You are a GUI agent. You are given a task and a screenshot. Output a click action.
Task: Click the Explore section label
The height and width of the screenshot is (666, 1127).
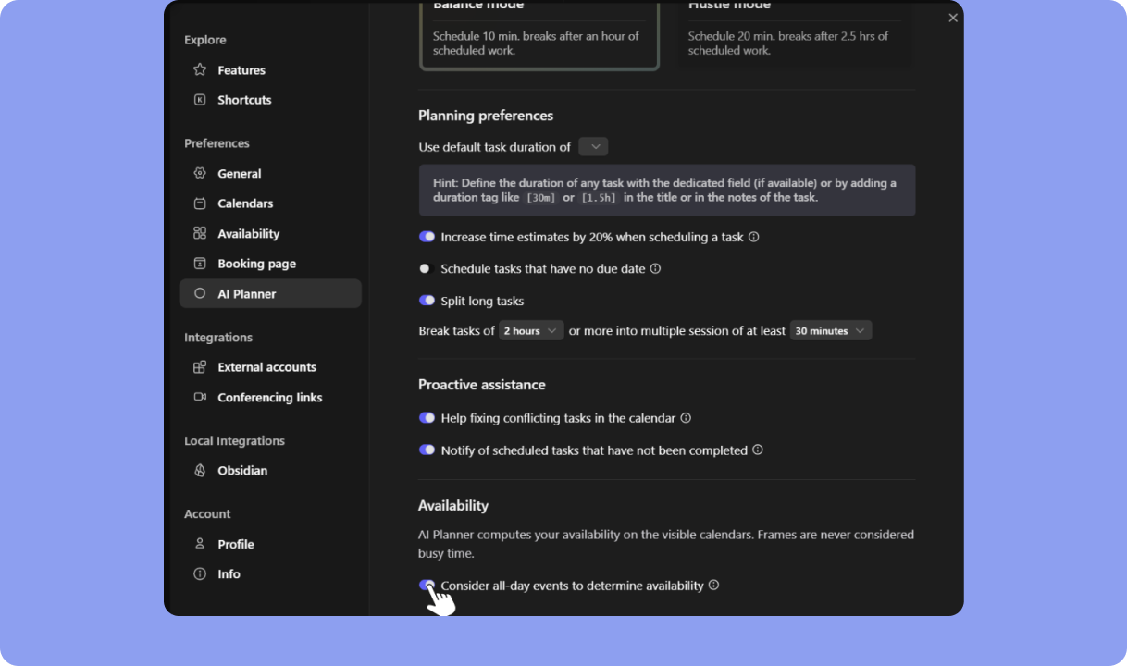(x=205, y=40)
